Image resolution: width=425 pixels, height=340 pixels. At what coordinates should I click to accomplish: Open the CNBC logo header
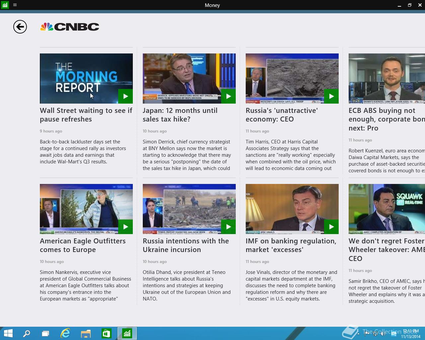(70, 27)
